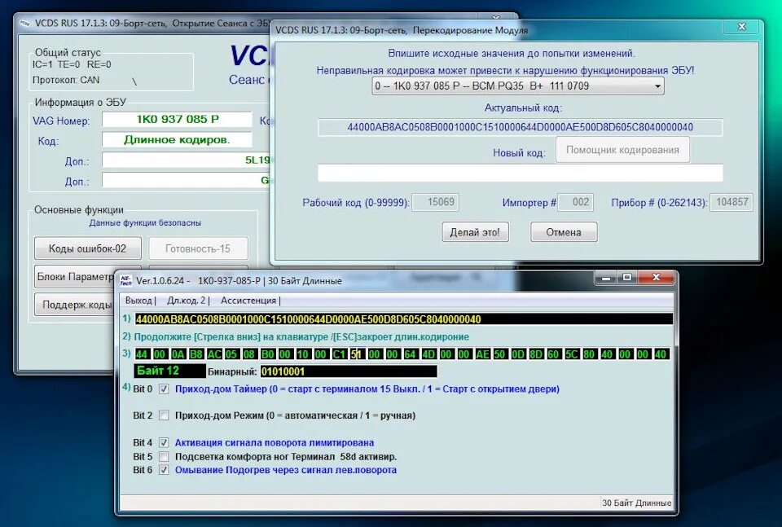
Task: Click Коды ошибок-02 in main VCDS window
Action: pyautogui.click(x=88, y=248)
